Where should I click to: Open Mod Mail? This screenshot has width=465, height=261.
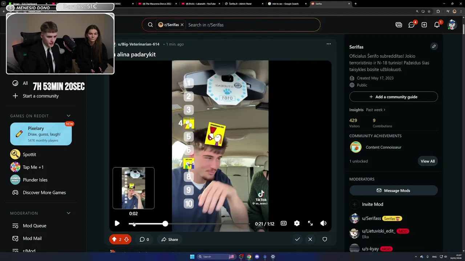(32, 239)
